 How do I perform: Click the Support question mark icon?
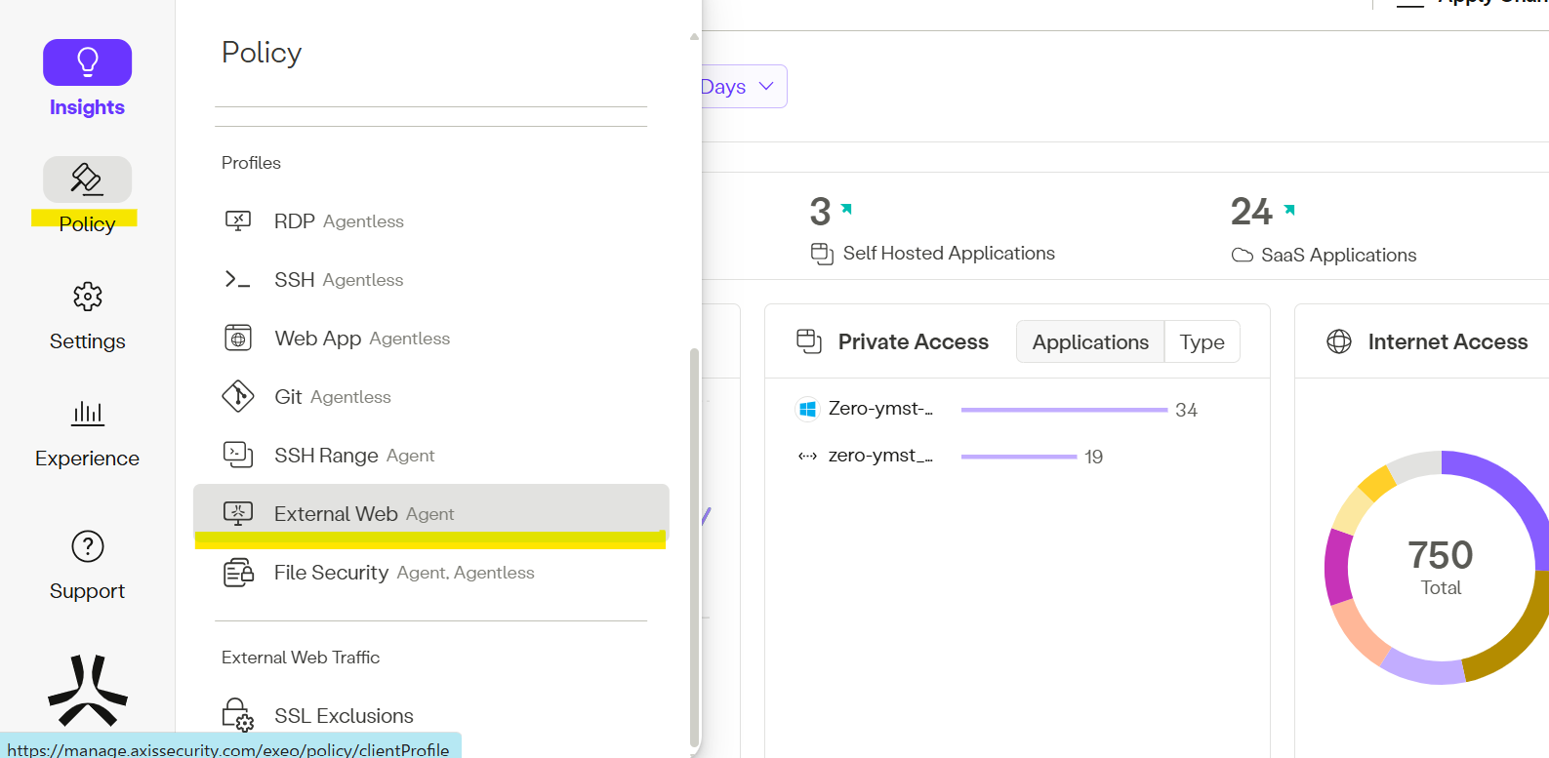click(x=87, y=546)
